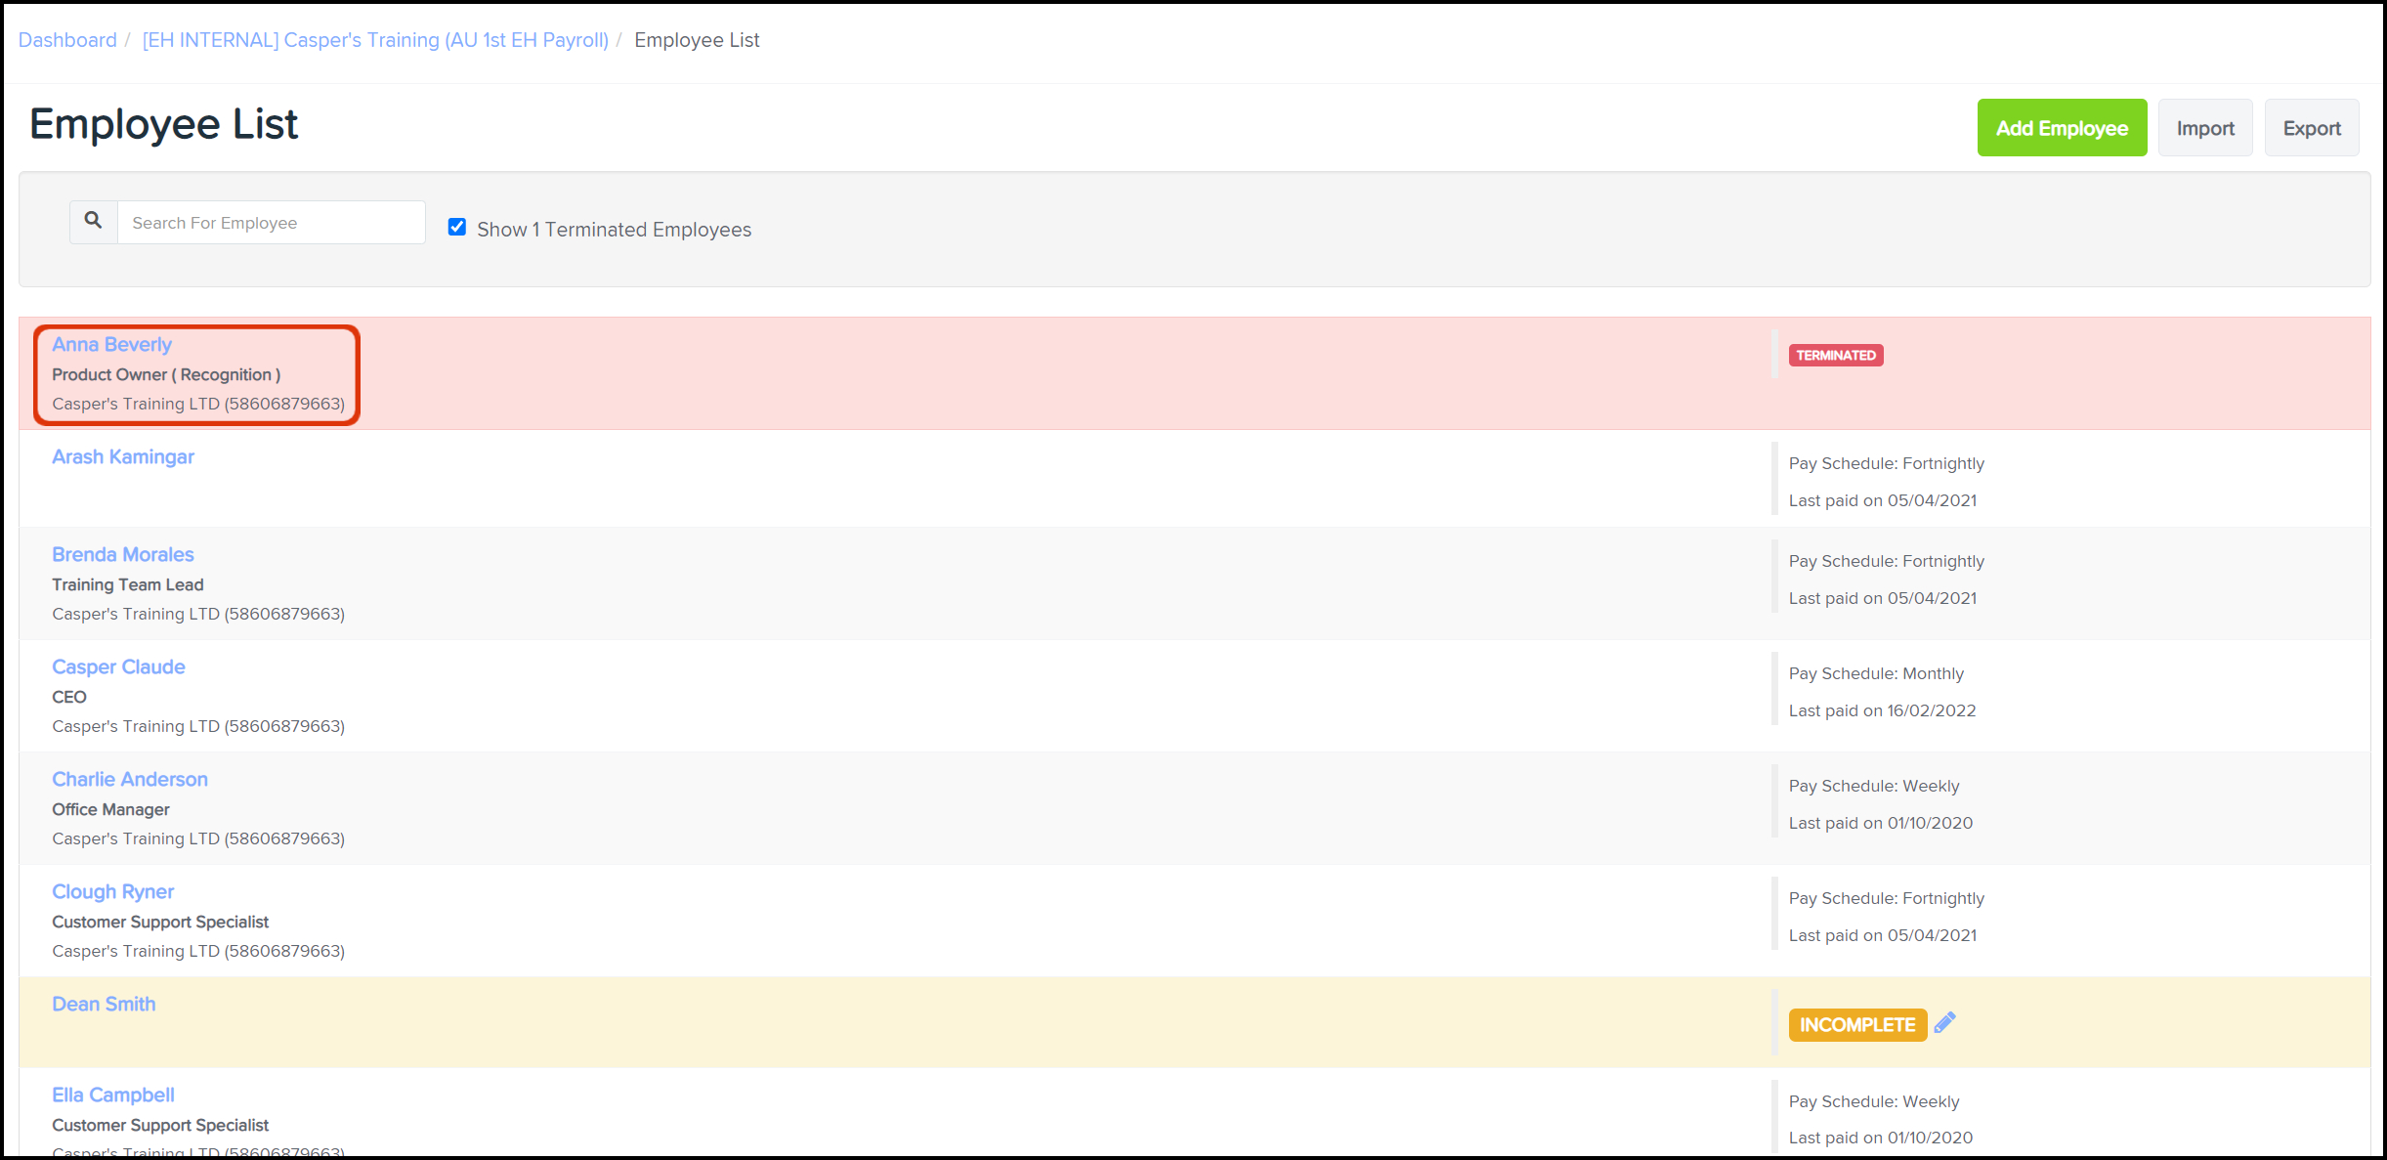The image size is (2387, 1160).
Task: Open Ella Campbell's employee record
Action: coord(113,1095)
